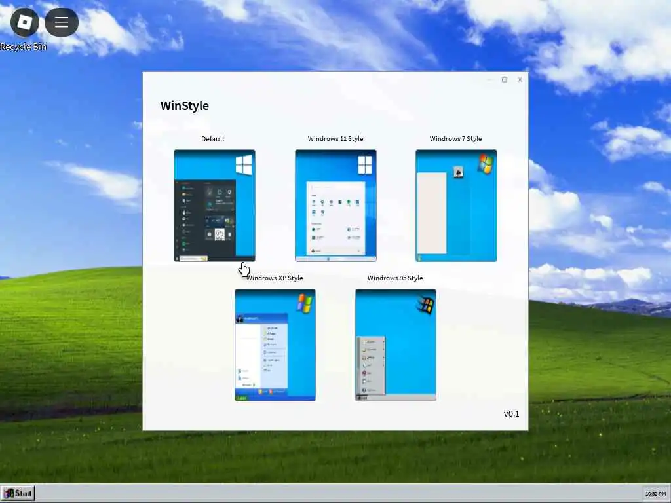671x503 pixels.
Task: Open the Start button on taskbar
Action: pos(18,493)
